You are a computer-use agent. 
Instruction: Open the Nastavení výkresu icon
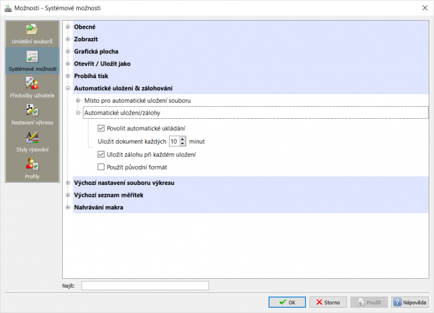coord(32,110)
